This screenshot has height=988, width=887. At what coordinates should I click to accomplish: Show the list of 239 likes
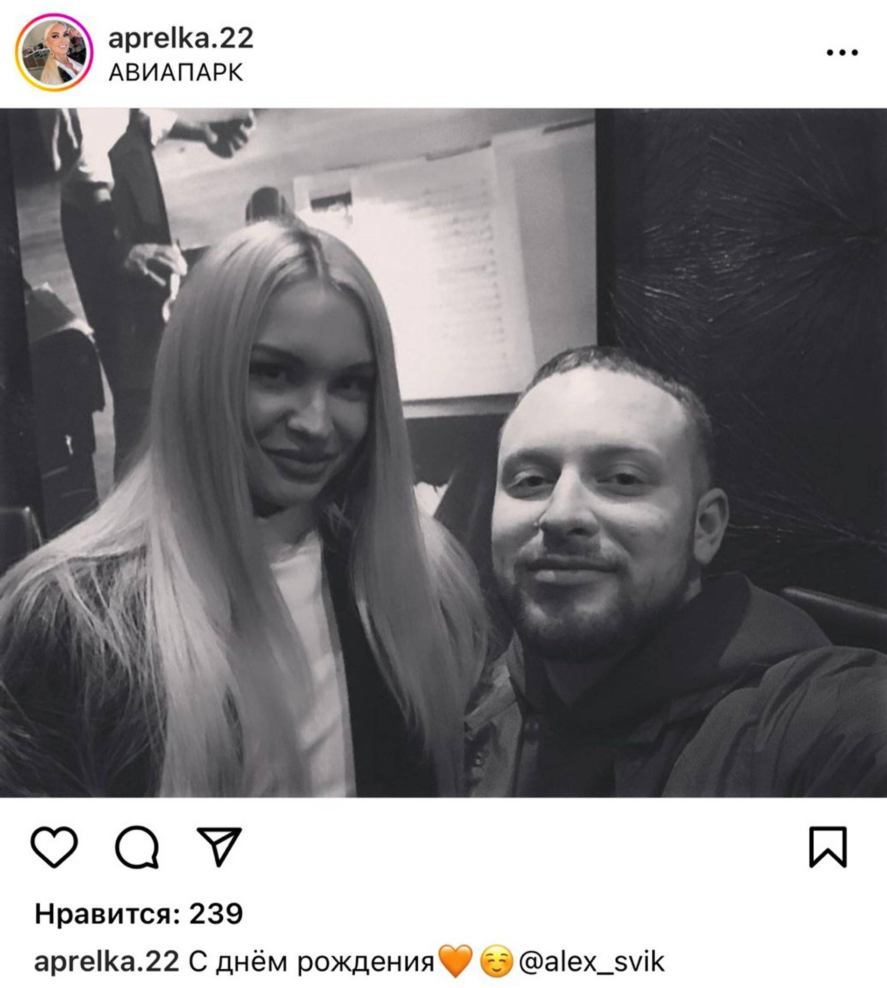click(x=138, y=914)
